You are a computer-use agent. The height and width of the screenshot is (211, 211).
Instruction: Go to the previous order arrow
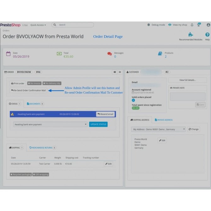point(115,72)
